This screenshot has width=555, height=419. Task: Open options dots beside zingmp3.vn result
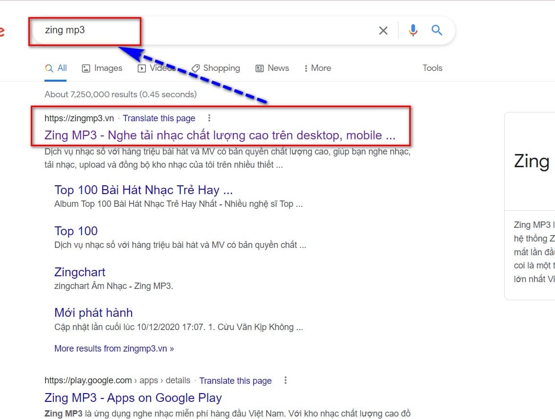pyautogui.click(x=209, y=118)
